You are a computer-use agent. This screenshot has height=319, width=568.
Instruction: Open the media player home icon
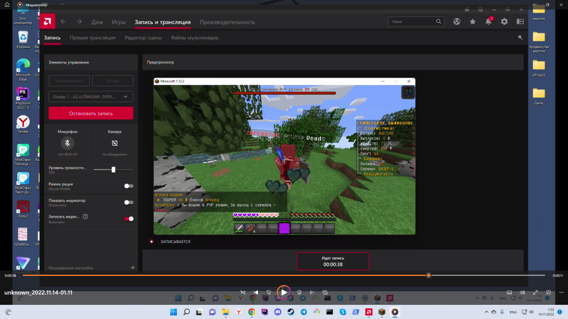(x=7, y=5)
